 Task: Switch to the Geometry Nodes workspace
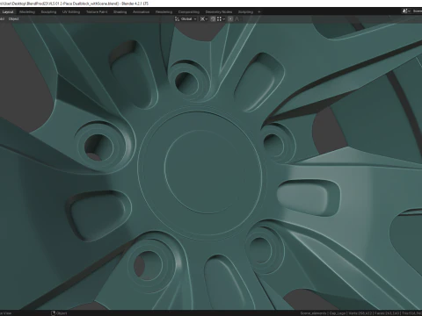click(x=219, y=12)
